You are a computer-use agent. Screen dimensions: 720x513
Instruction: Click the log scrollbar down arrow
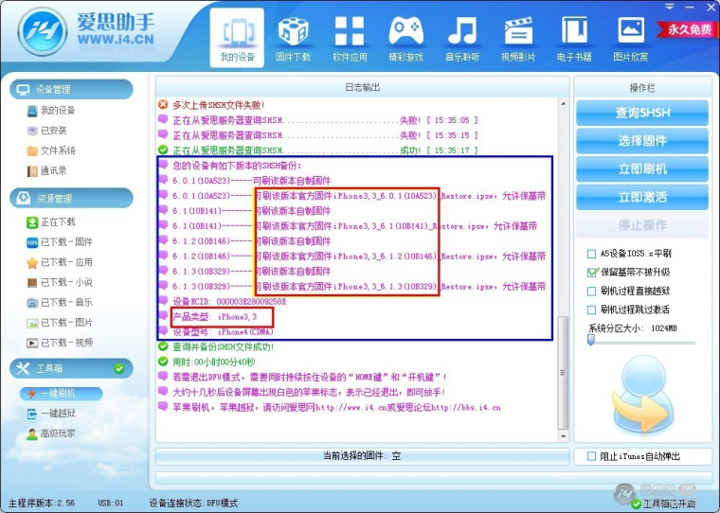pos(564,436)
